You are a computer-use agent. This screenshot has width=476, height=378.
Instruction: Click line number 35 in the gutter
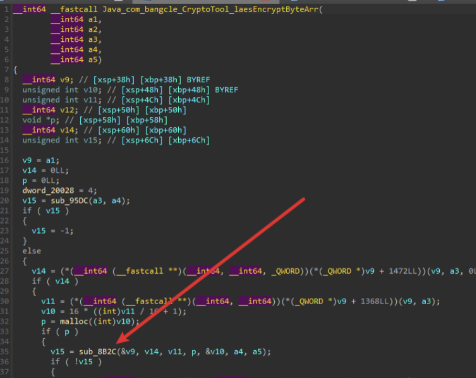coord(4,352)
